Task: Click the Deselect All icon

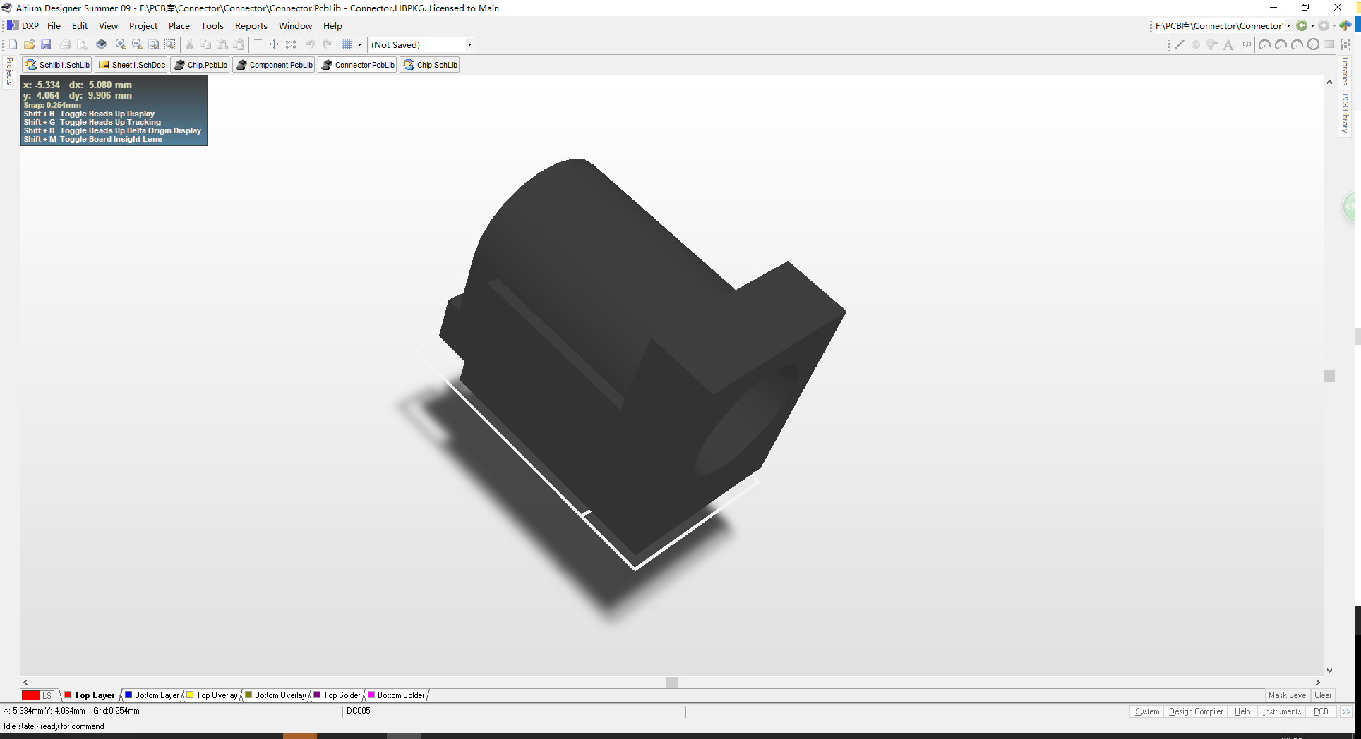Action: [291, 44]
